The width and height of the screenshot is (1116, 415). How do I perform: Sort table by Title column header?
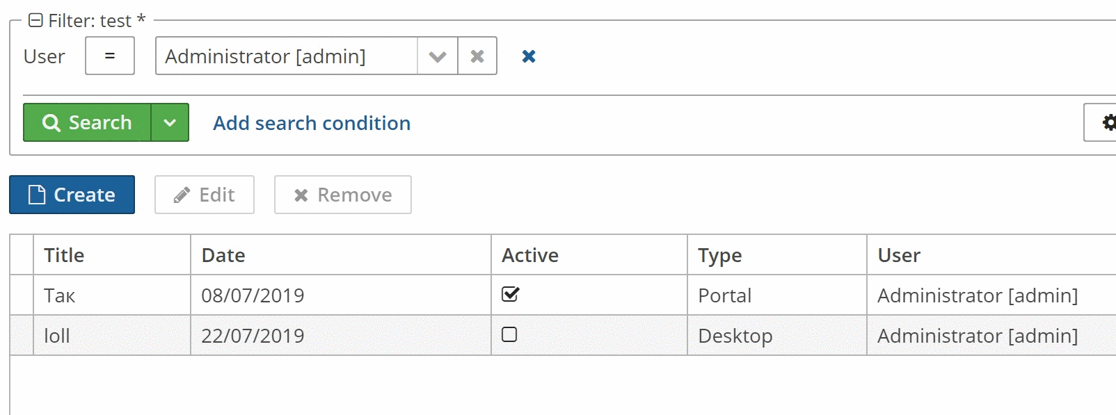[x=64, y=255]
